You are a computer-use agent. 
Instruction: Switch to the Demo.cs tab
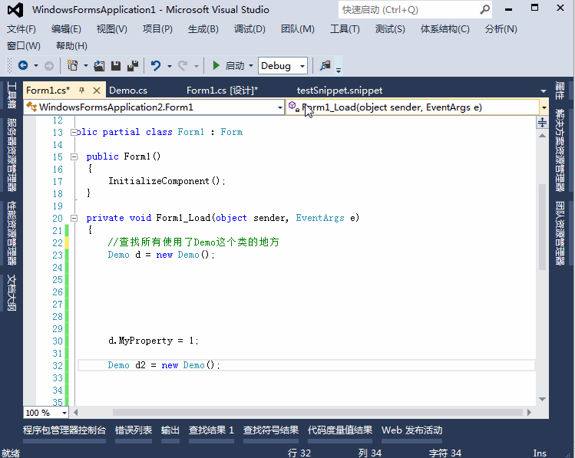point(128,91)
